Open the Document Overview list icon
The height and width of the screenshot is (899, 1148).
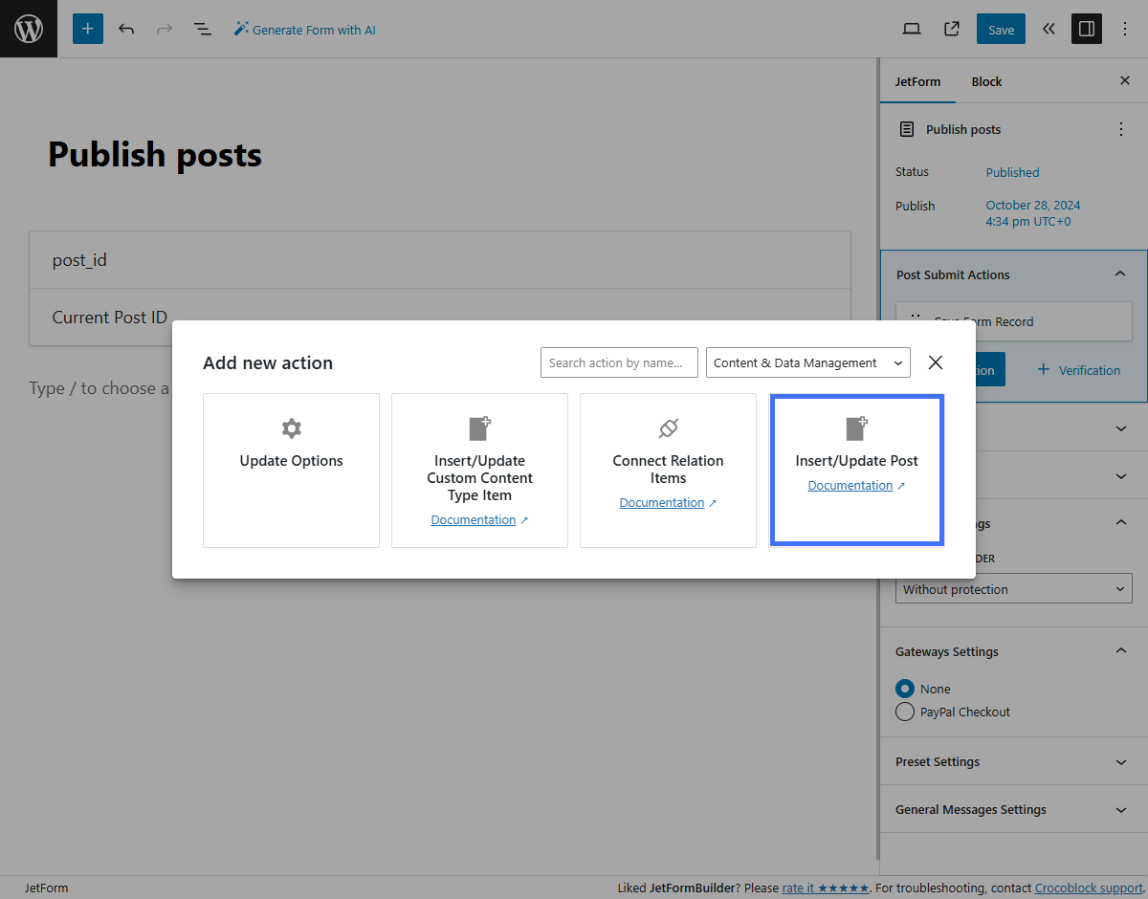tap(203, 28)
